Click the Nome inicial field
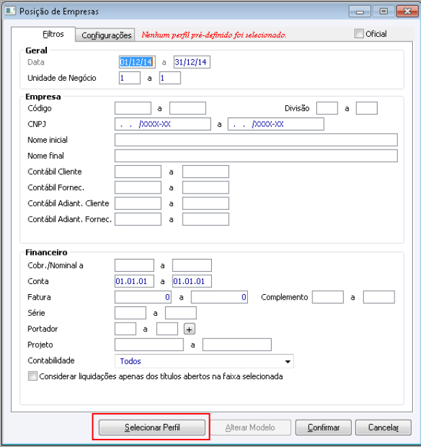421x447 pixels. 256,140
